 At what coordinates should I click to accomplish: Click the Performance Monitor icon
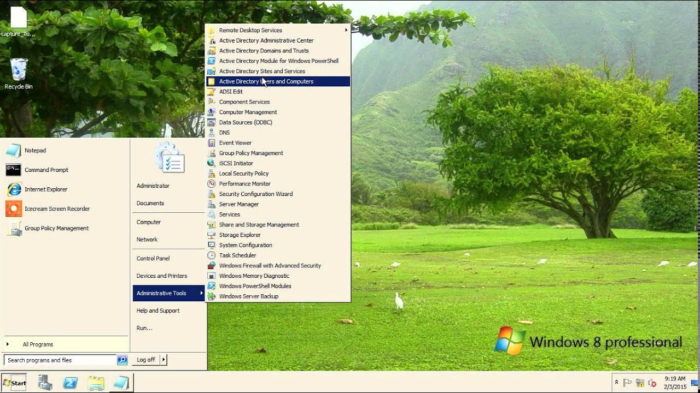pyautogui.click(x=211, y=184)
